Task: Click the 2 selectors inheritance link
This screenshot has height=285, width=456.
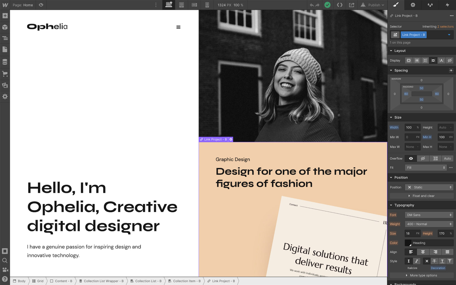Action: pos(445,27)
